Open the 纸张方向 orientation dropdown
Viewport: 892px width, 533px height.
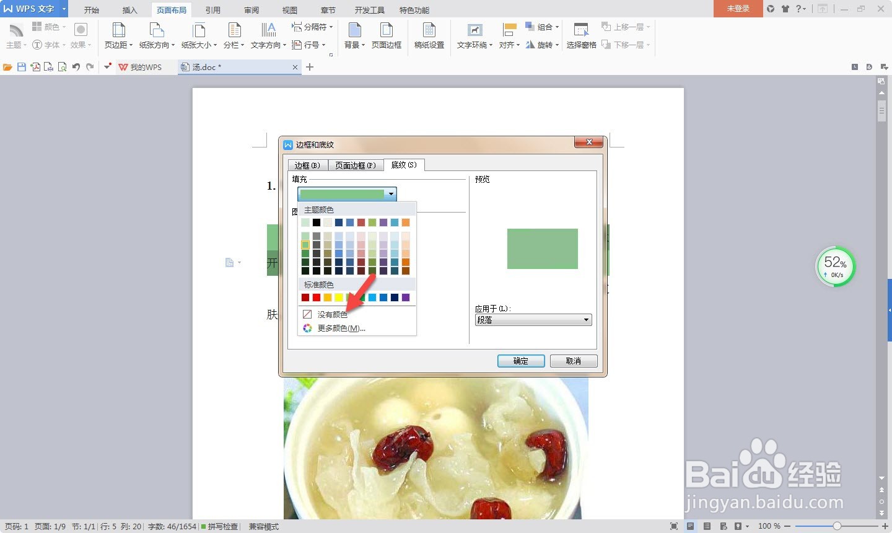pos(157,35)
